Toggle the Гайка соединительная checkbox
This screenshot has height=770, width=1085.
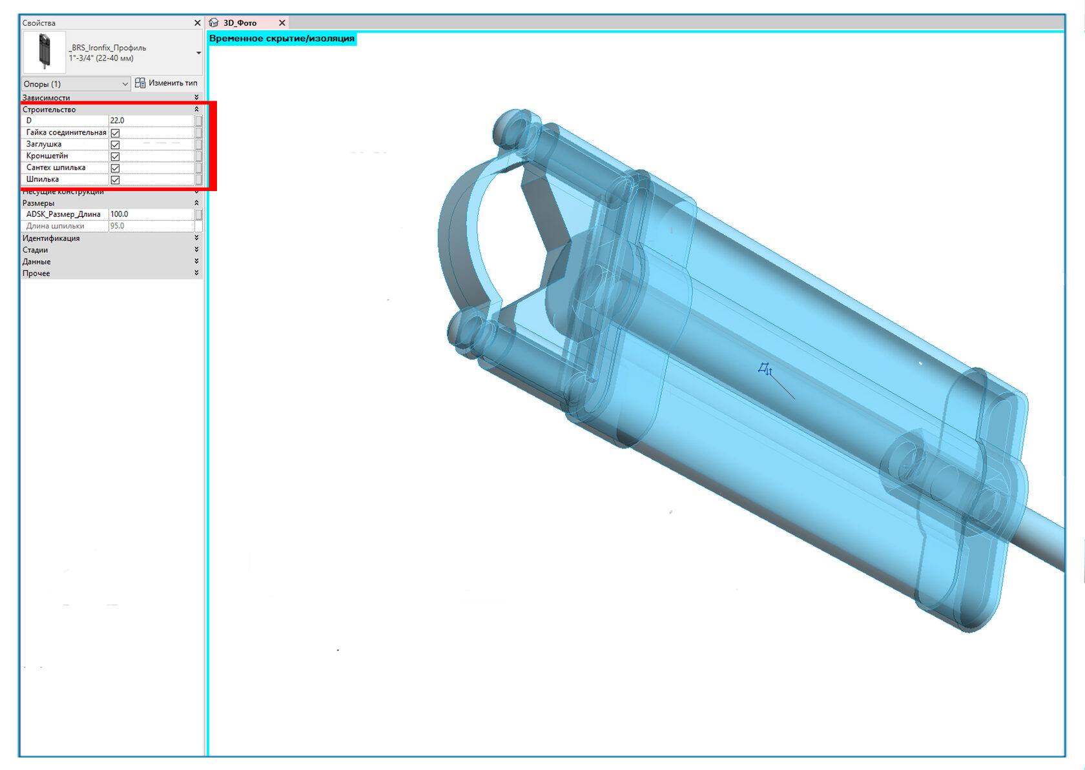pyautogui.click(x=115, y=133)
